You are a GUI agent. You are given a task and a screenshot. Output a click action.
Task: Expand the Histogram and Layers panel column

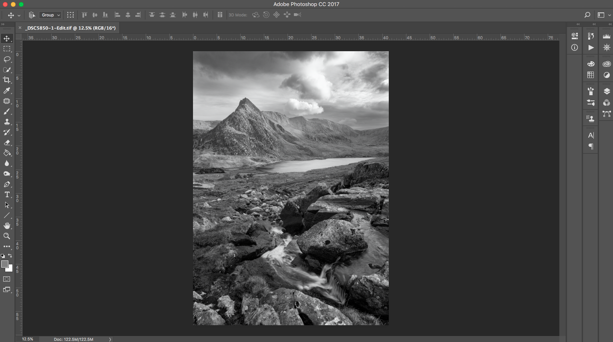coord(610,24)
